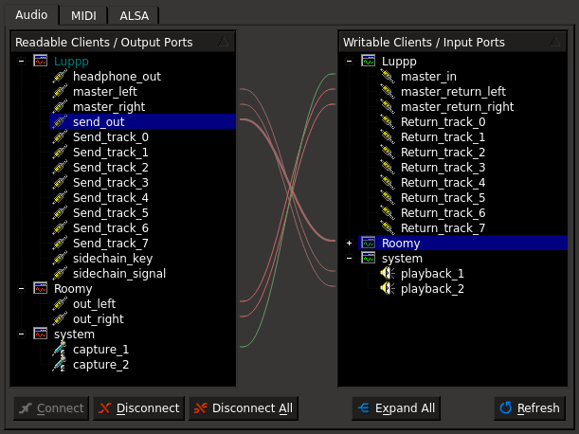Screen dimensions: 579x434
Task: Select the system client in Input Ports
Action: (x=402, y=258)
